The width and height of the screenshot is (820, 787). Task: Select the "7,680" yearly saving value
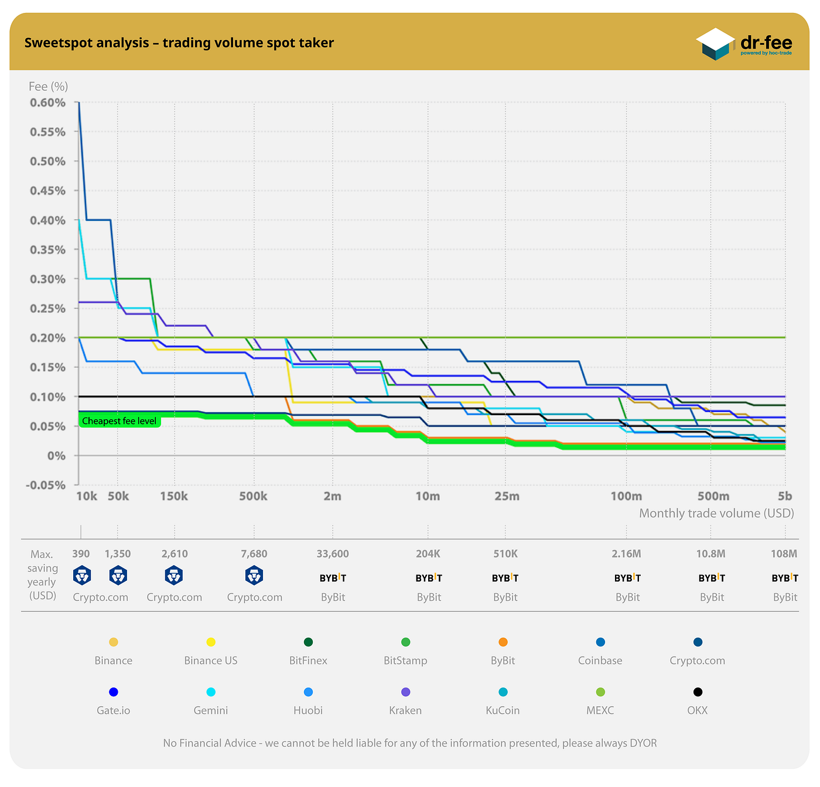coord(254,554)
